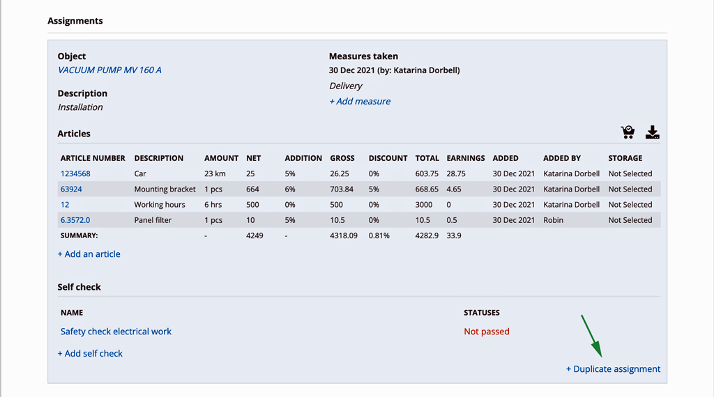Click the Panel filter description cell
The image size is (714, 397).
(x=153, y=220)
